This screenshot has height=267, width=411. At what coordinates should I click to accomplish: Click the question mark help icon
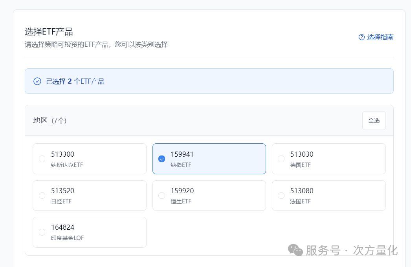pos(361,37)
